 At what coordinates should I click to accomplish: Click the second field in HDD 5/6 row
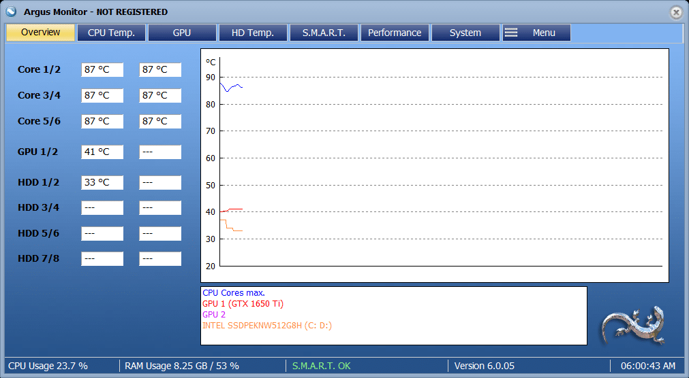click(160, 234)
